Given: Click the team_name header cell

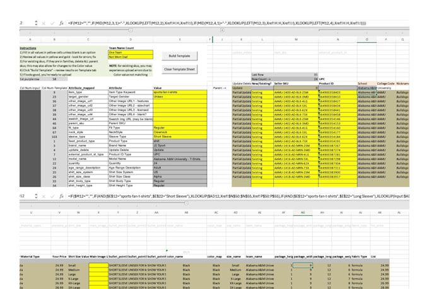Looking at the screenshot, I should 260,256.
